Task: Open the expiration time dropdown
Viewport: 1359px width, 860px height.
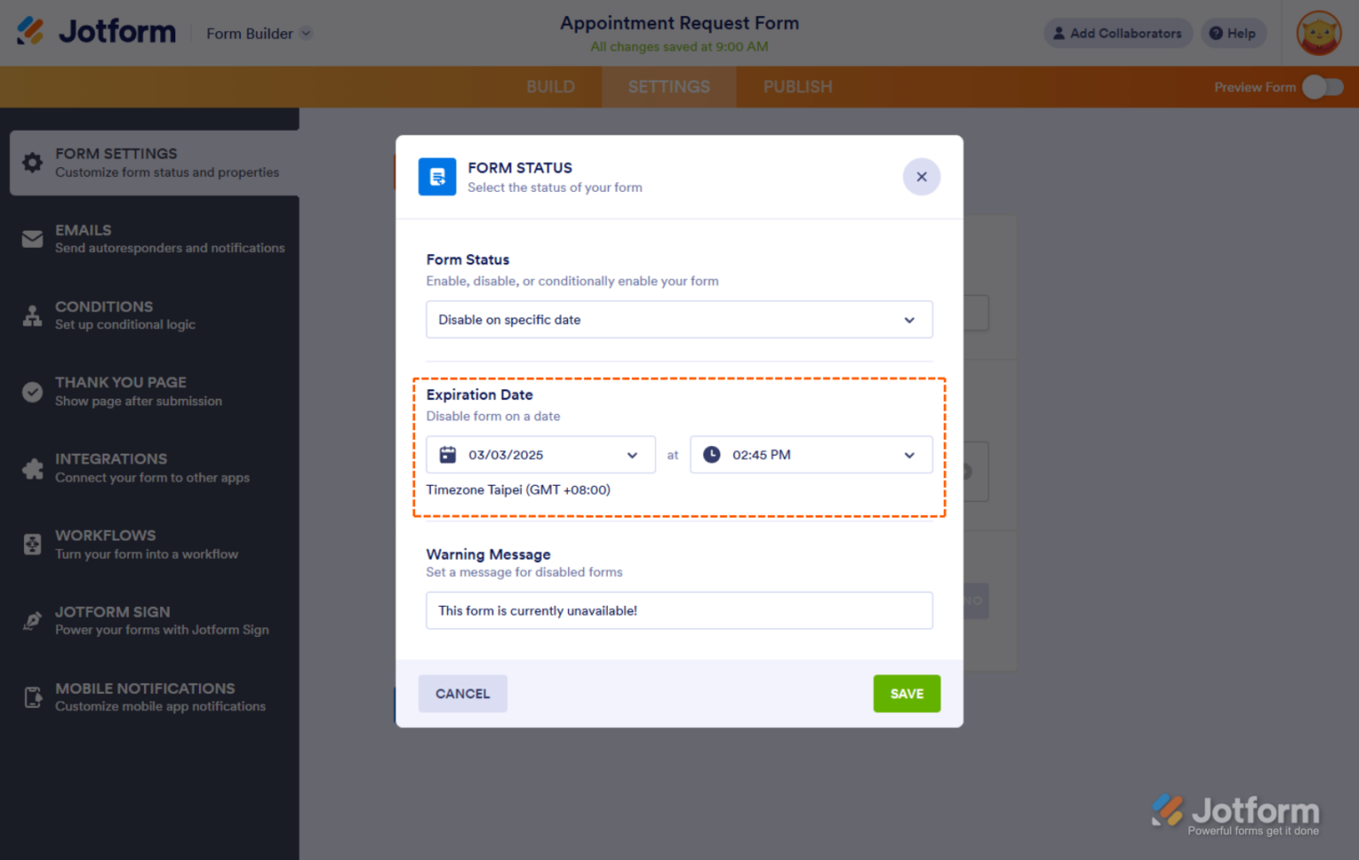Action: pyautogui.click(x=909, y=454)
